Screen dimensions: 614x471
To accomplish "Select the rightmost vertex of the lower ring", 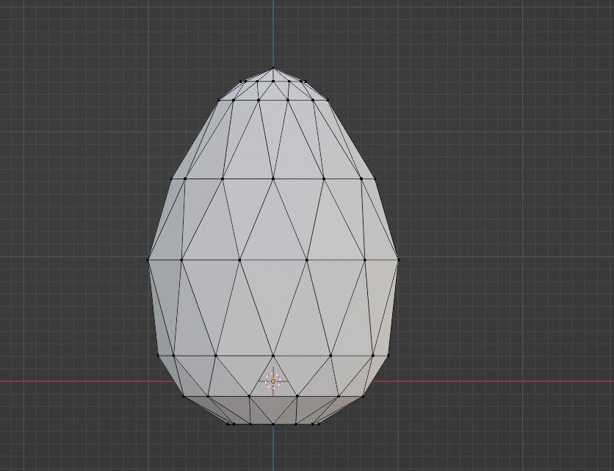I will click(x=388, y=356).
